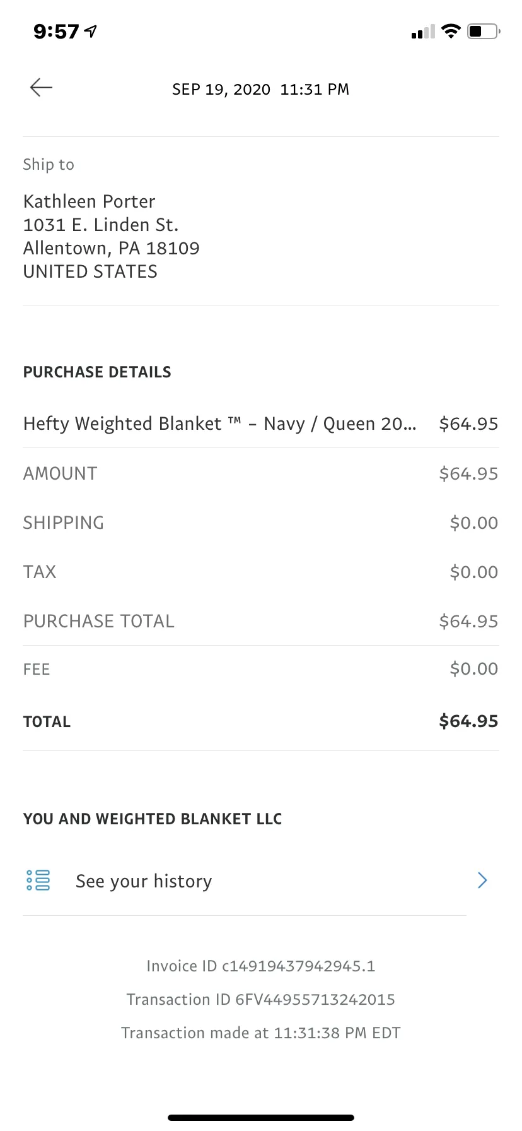This screenshot has width=522, height=1131.
Task: Tap the Transaction ID text
Action: pyautogui.click(x=261, y=999)
